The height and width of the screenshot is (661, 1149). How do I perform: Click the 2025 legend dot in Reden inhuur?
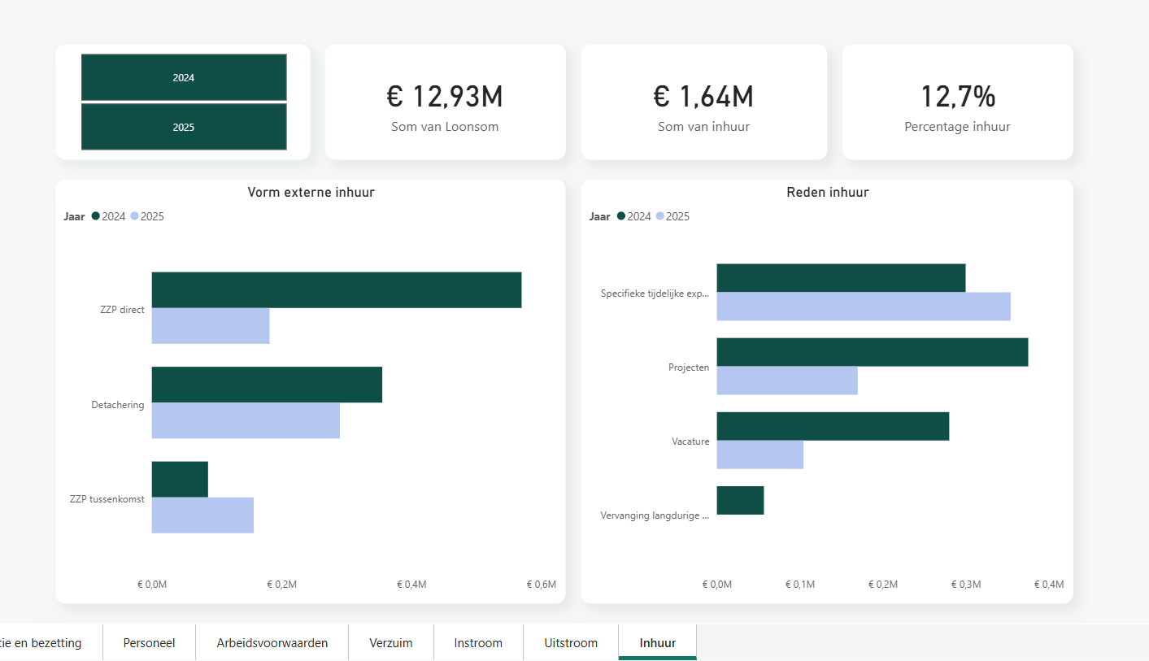click(x=660, y=216)
